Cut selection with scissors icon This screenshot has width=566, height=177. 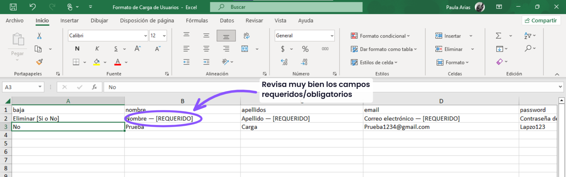pos(39,36)
